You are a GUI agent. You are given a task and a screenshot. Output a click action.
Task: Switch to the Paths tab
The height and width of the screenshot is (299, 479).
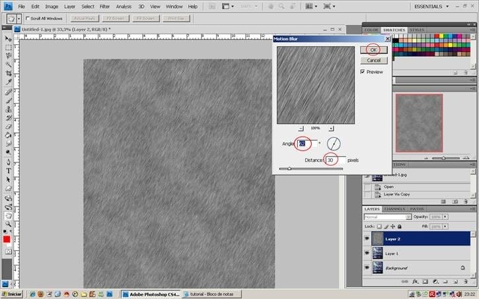417,209
